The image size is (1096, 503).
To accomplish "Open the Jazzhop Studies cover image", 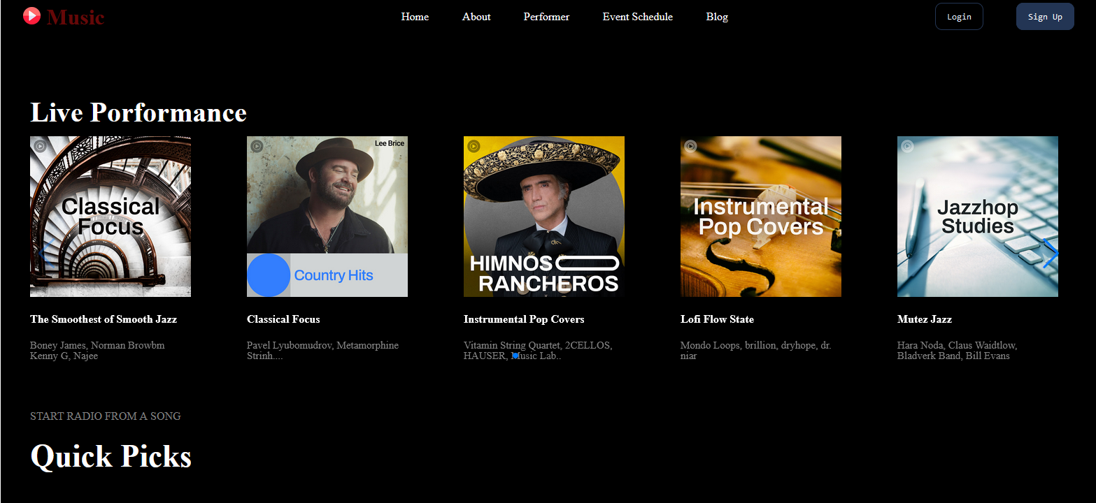I will (978, 217).
